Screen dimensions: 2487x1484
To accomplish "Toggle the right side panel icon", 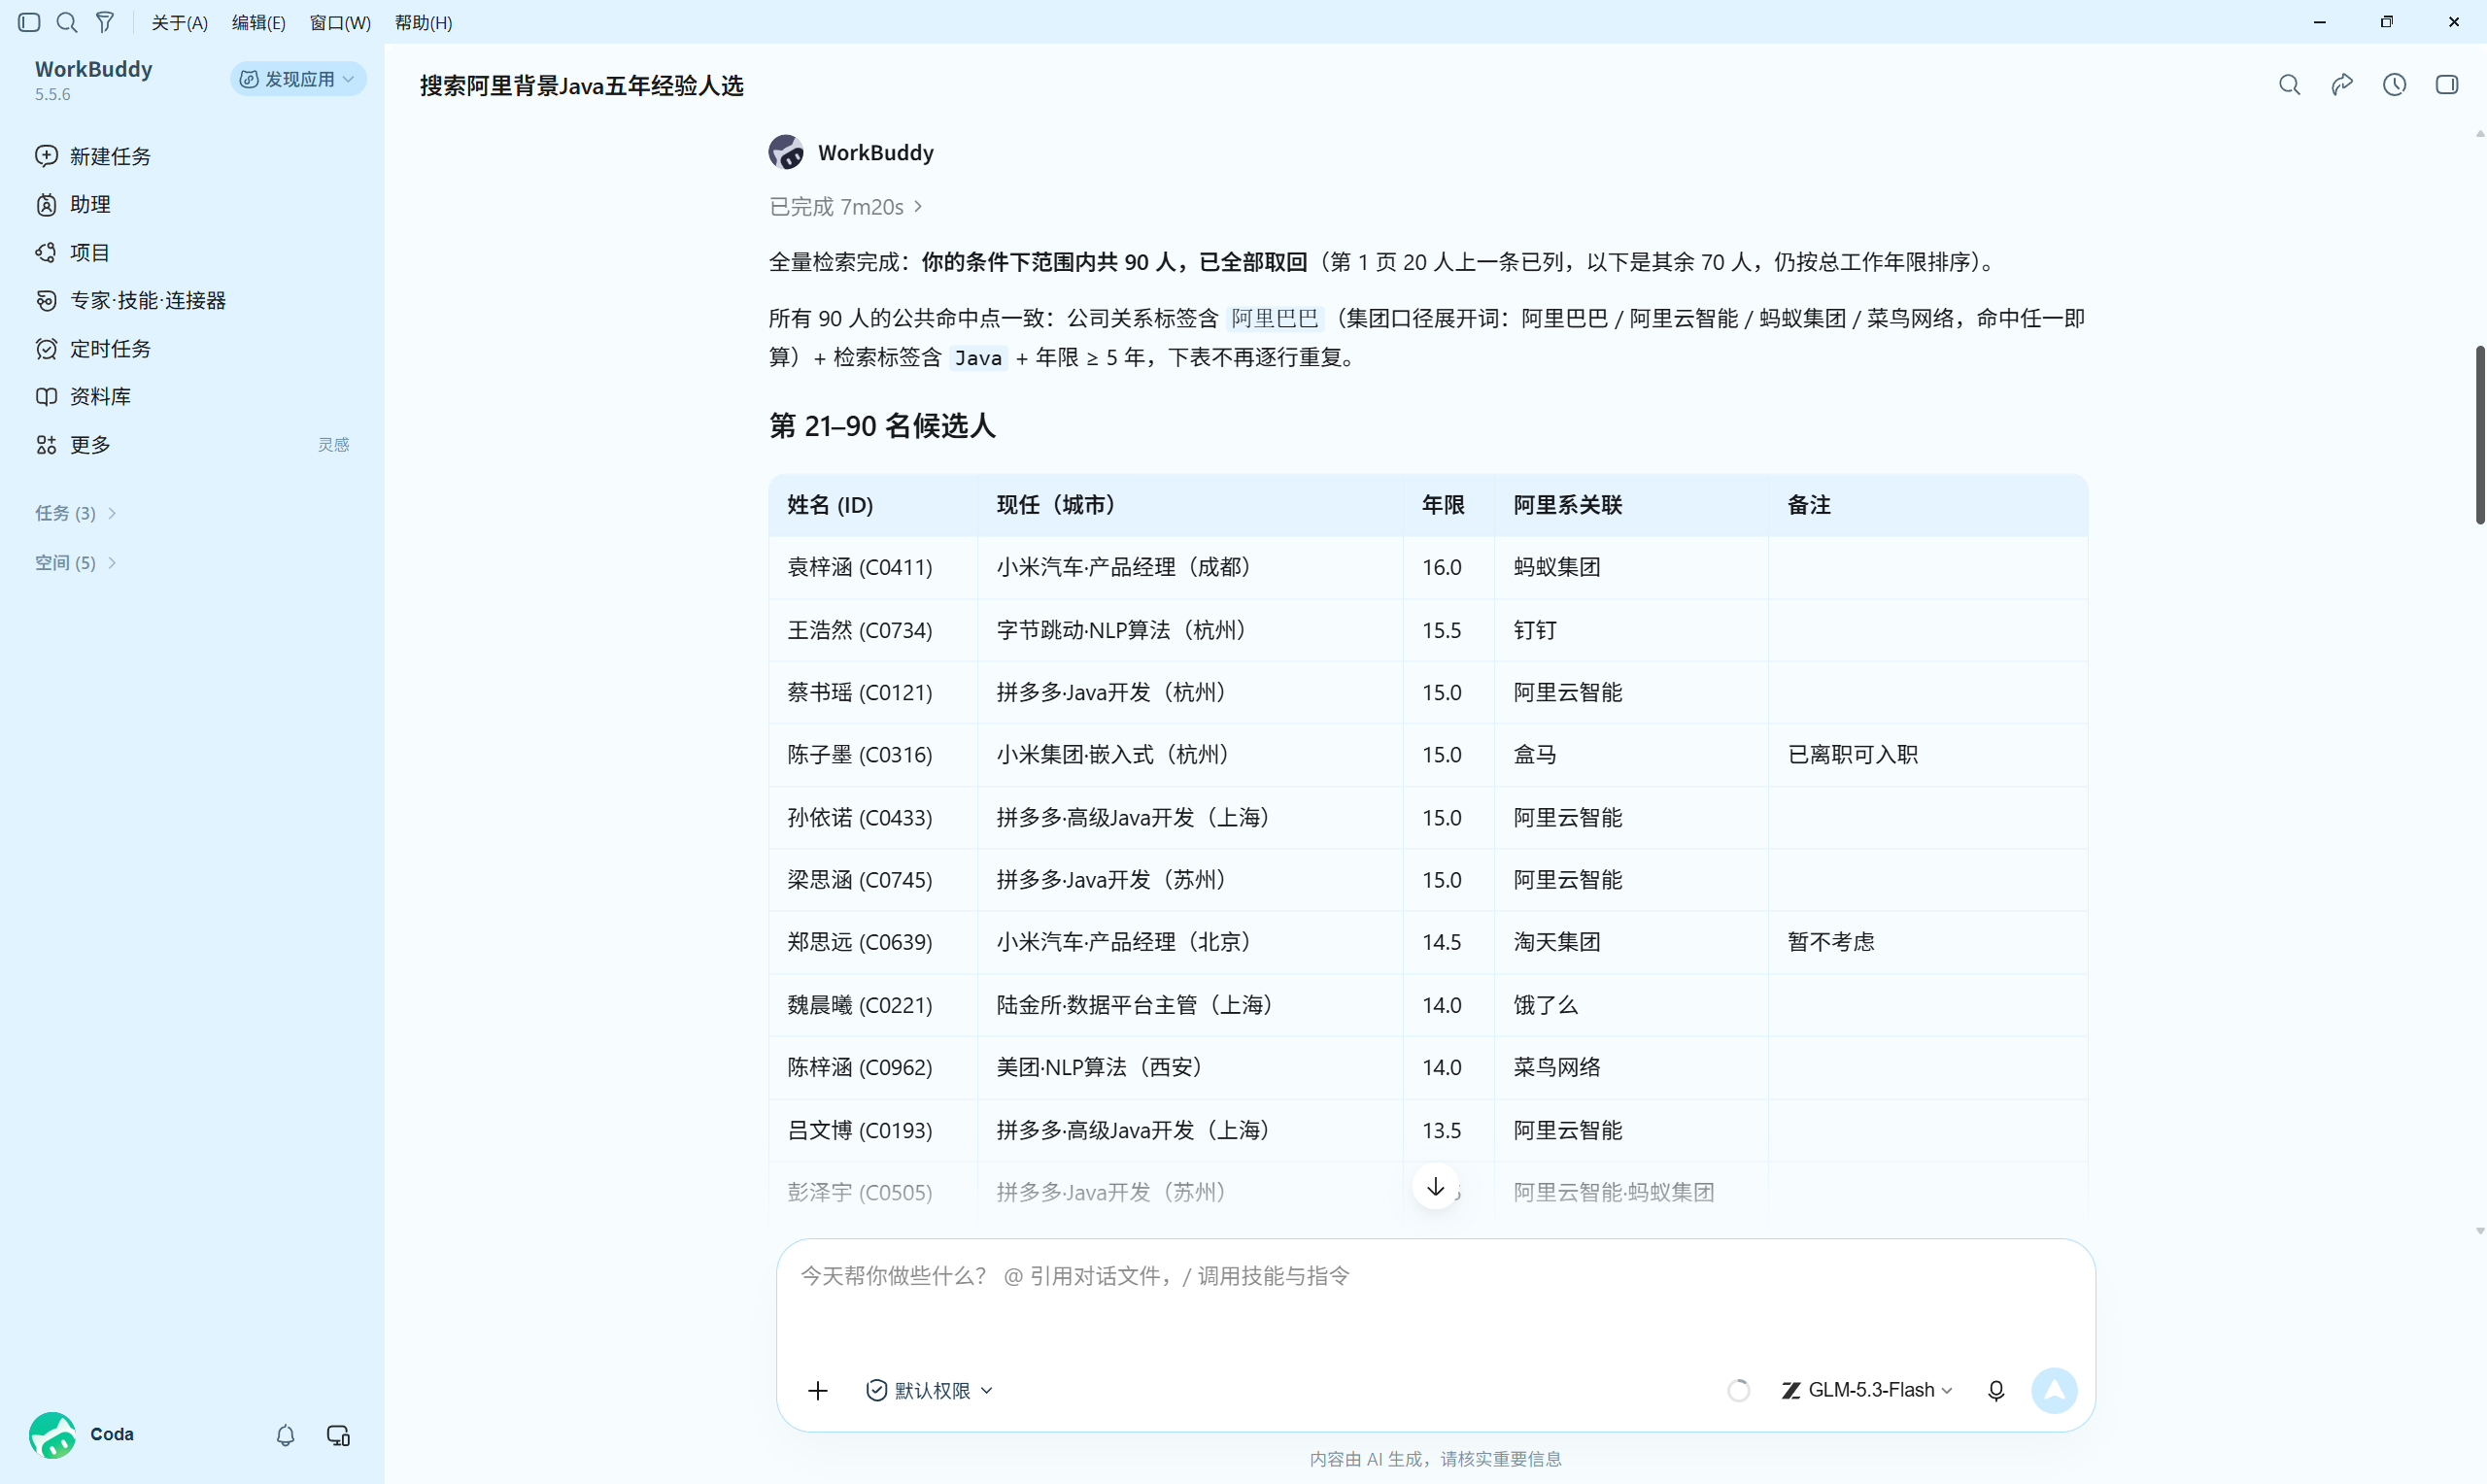I will (2447, 85).
